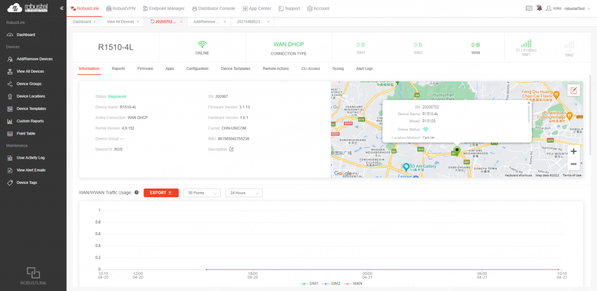The width and height of the screenshot is (597, 291).
Task: Collapse the sidebar with double-chevron icon
Action: tap(62, 8)
